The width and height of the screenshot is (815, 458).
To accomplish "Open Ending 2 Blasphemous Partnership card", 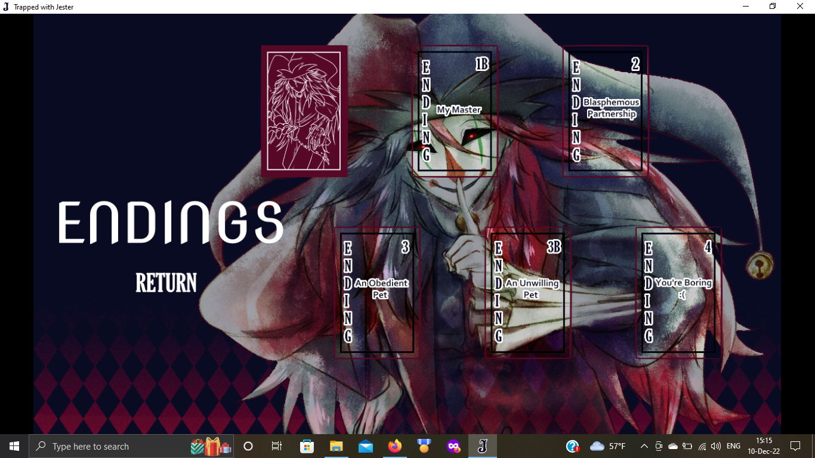I will point(606,111).
